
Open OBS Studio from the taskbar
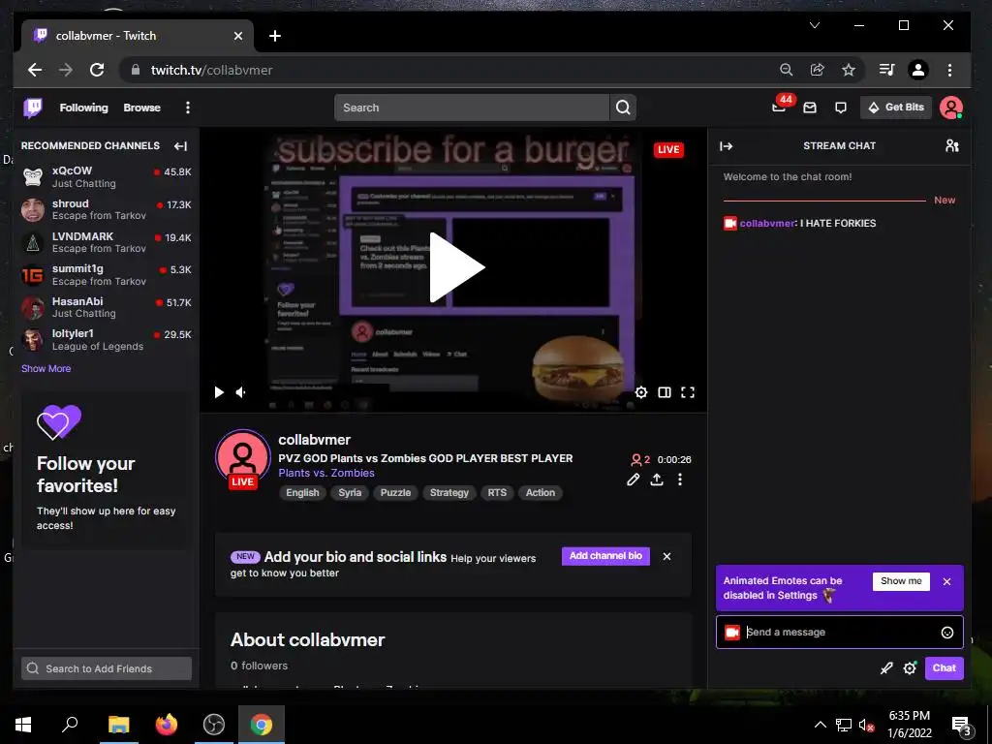(214, 725)
